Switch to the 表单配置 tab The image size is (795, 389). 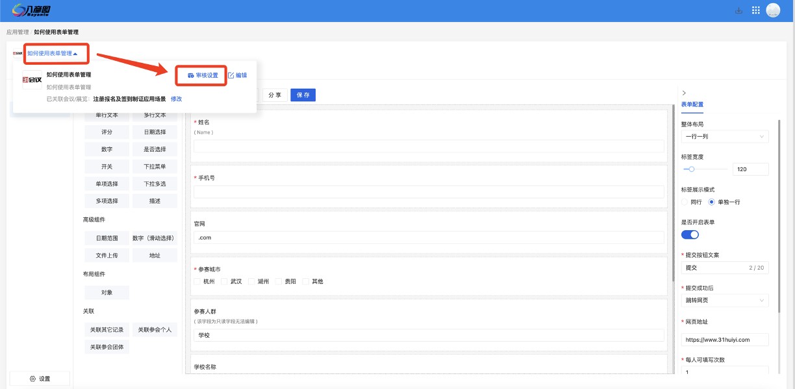point(692,104)
